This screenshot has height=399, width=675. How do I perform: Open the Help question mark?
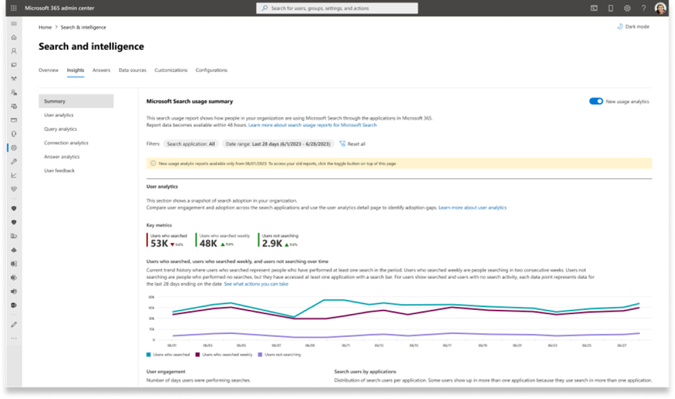(643, 8)
